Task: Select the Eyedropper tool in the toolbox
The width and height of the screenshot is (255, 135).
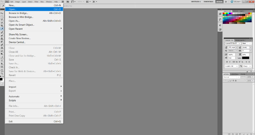Action: (x=2, y=29)
